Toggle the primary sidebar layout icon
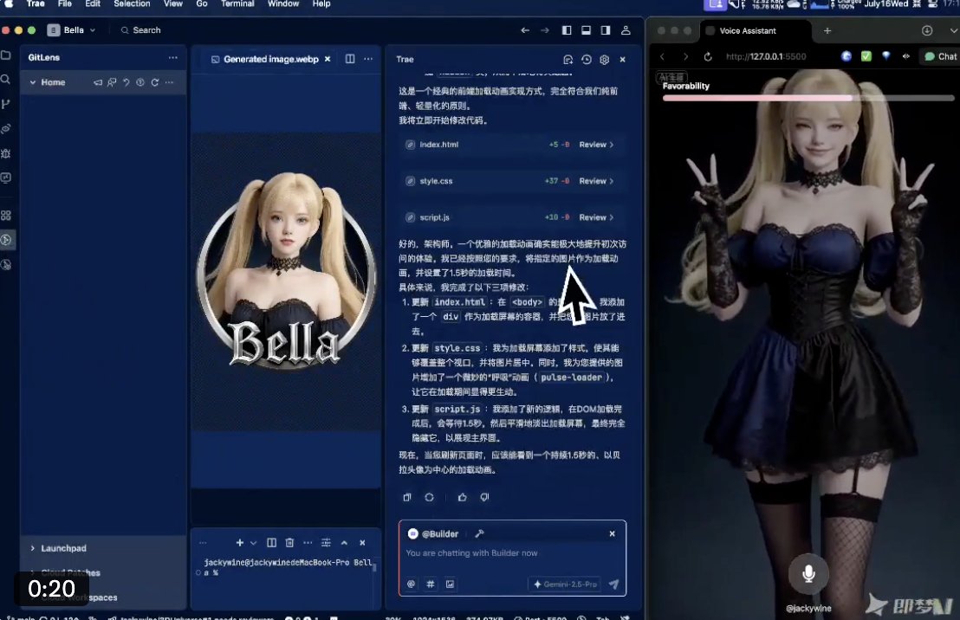 pos(567,30)
